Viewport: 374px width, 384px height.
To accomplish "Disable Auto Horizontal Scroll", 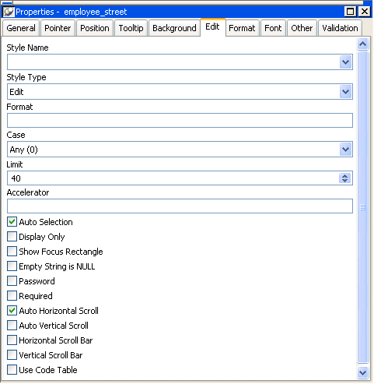I will point(12,311).
